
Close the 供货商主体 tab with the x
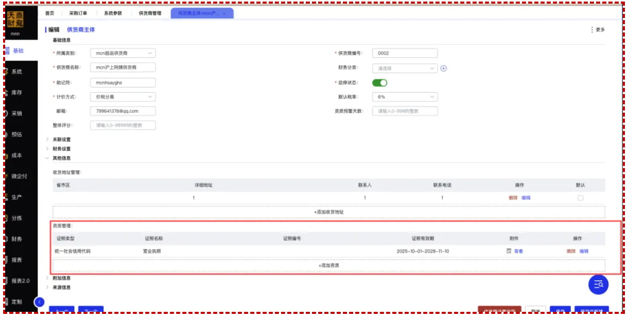pyautogui.click(x=224, y=13)
